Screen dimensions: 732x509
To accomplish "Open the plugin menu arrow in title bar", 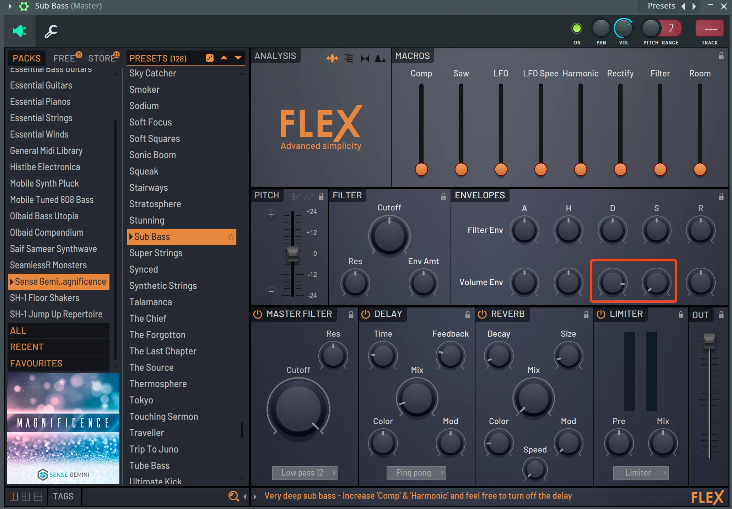I will click(x=10, y=6).
